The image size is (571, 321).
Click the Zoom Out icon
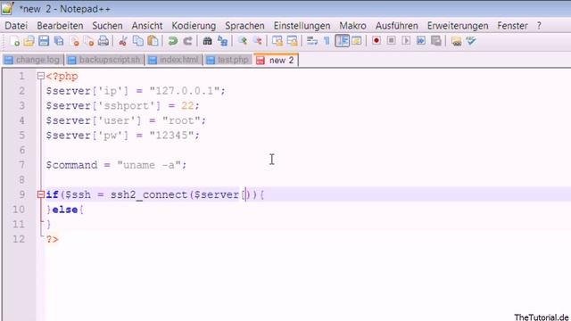point(258,41)
